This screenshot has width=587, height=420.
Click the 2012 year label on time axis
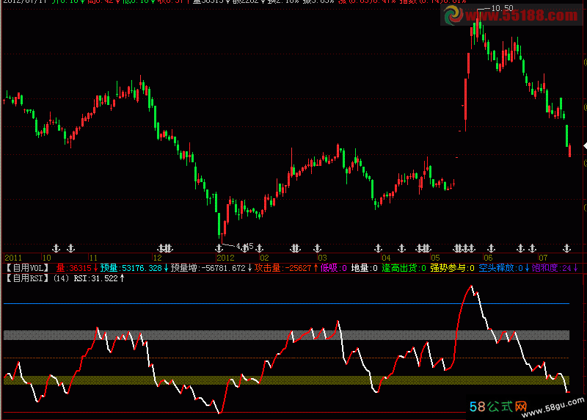(225, 258)
